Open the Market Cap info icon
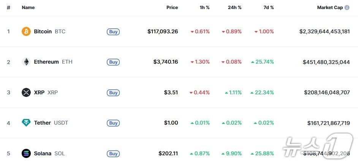Screen dimensions: 358x164 click(x=347, y=8)
